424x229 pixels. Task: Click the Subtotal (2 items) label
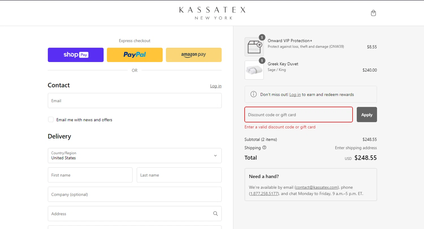coord(261,139)
